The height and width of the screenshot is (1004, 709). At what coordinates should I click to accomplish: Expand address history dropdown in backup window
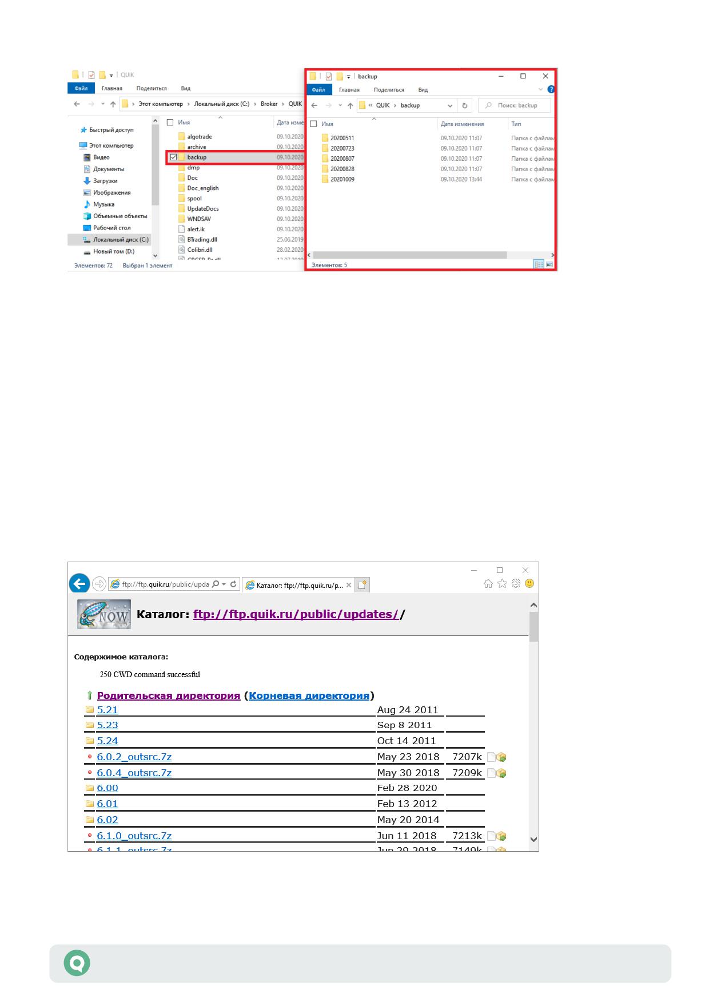pos(450,105)
